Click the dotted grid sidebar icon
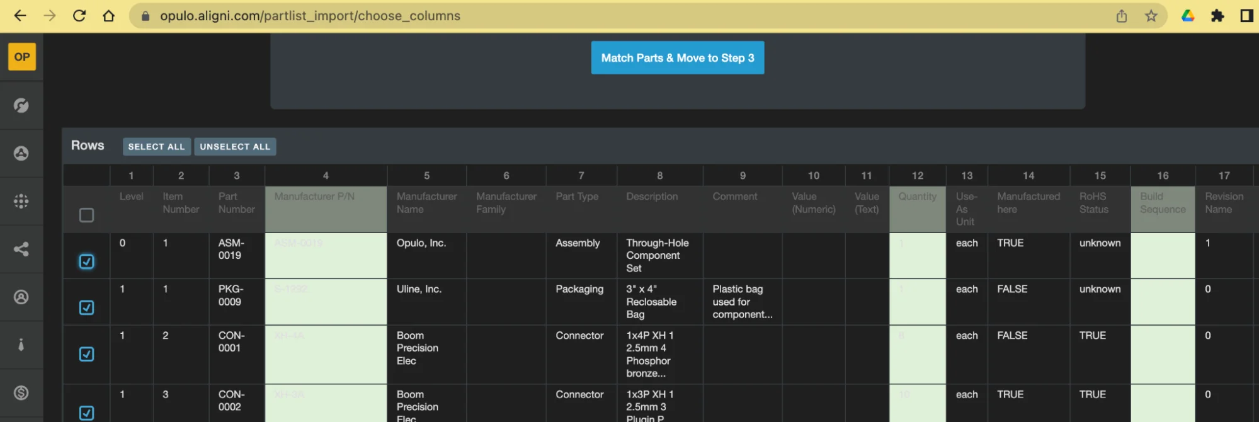This screenshot has width=1259, height=422. click(x=21, y=201)
